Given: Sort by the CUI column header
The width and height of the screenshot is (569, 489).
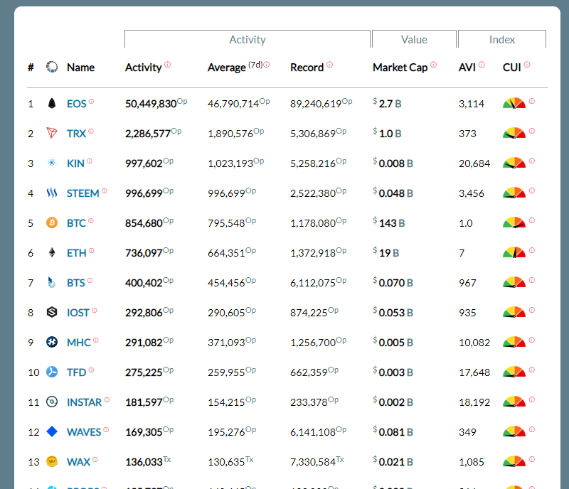Looking at the screenshot, I should point(511,68).
